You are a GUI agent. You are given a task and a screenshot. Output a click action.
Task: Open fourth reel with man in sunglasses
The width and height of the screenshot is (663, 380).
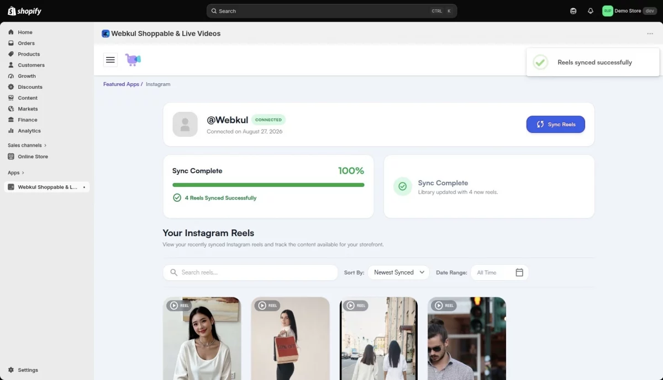click(467, 339)
